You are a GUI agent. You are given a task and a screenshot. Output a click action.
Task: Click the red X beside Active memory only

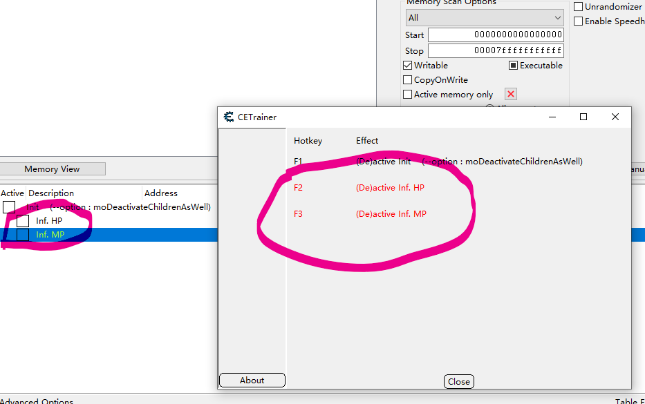(510, 94)
